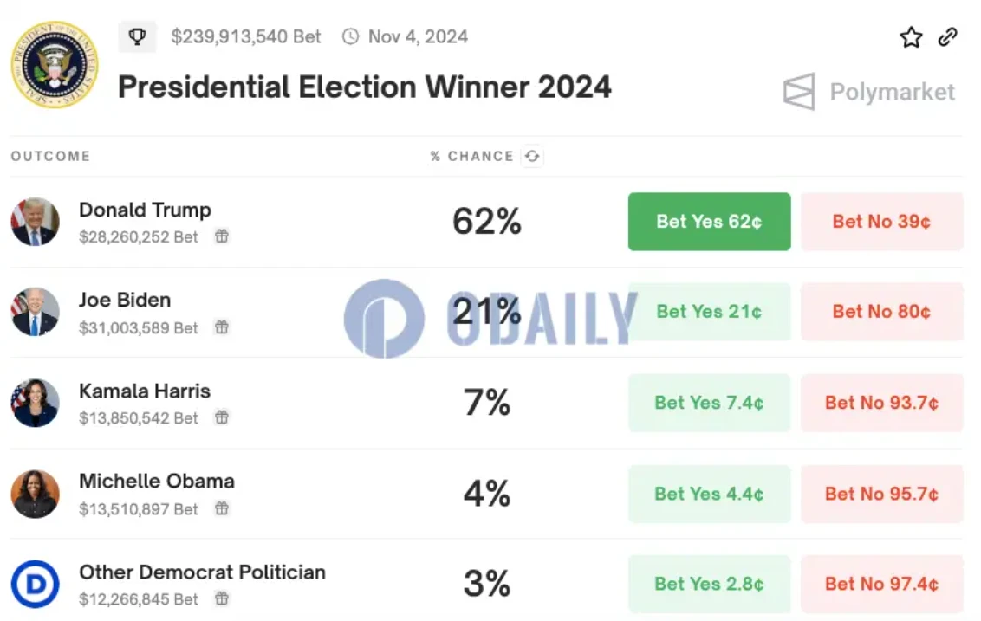The height and width of the screenshot is (621, 981).
Task: Copy market link via chain icon
Action: (x=948, y=37)
